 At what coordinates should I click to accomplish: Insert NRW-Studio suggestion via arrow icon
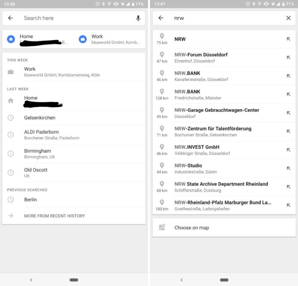pyautogui.click(x=289, y=168)
